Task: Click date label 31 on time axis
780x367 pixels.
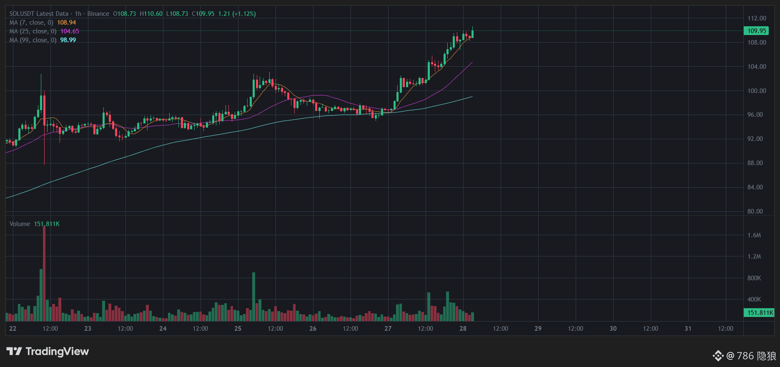Action: (x=688, y=329)
